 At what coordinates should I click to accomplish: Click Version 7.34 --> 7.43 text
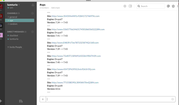click(57, 23)
